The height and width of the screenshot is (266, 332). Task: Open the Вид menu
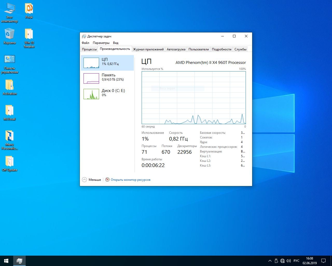(116, 43)
